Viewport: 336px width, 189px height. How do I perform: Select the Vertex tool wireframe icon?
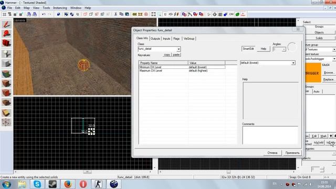(6, 122)
